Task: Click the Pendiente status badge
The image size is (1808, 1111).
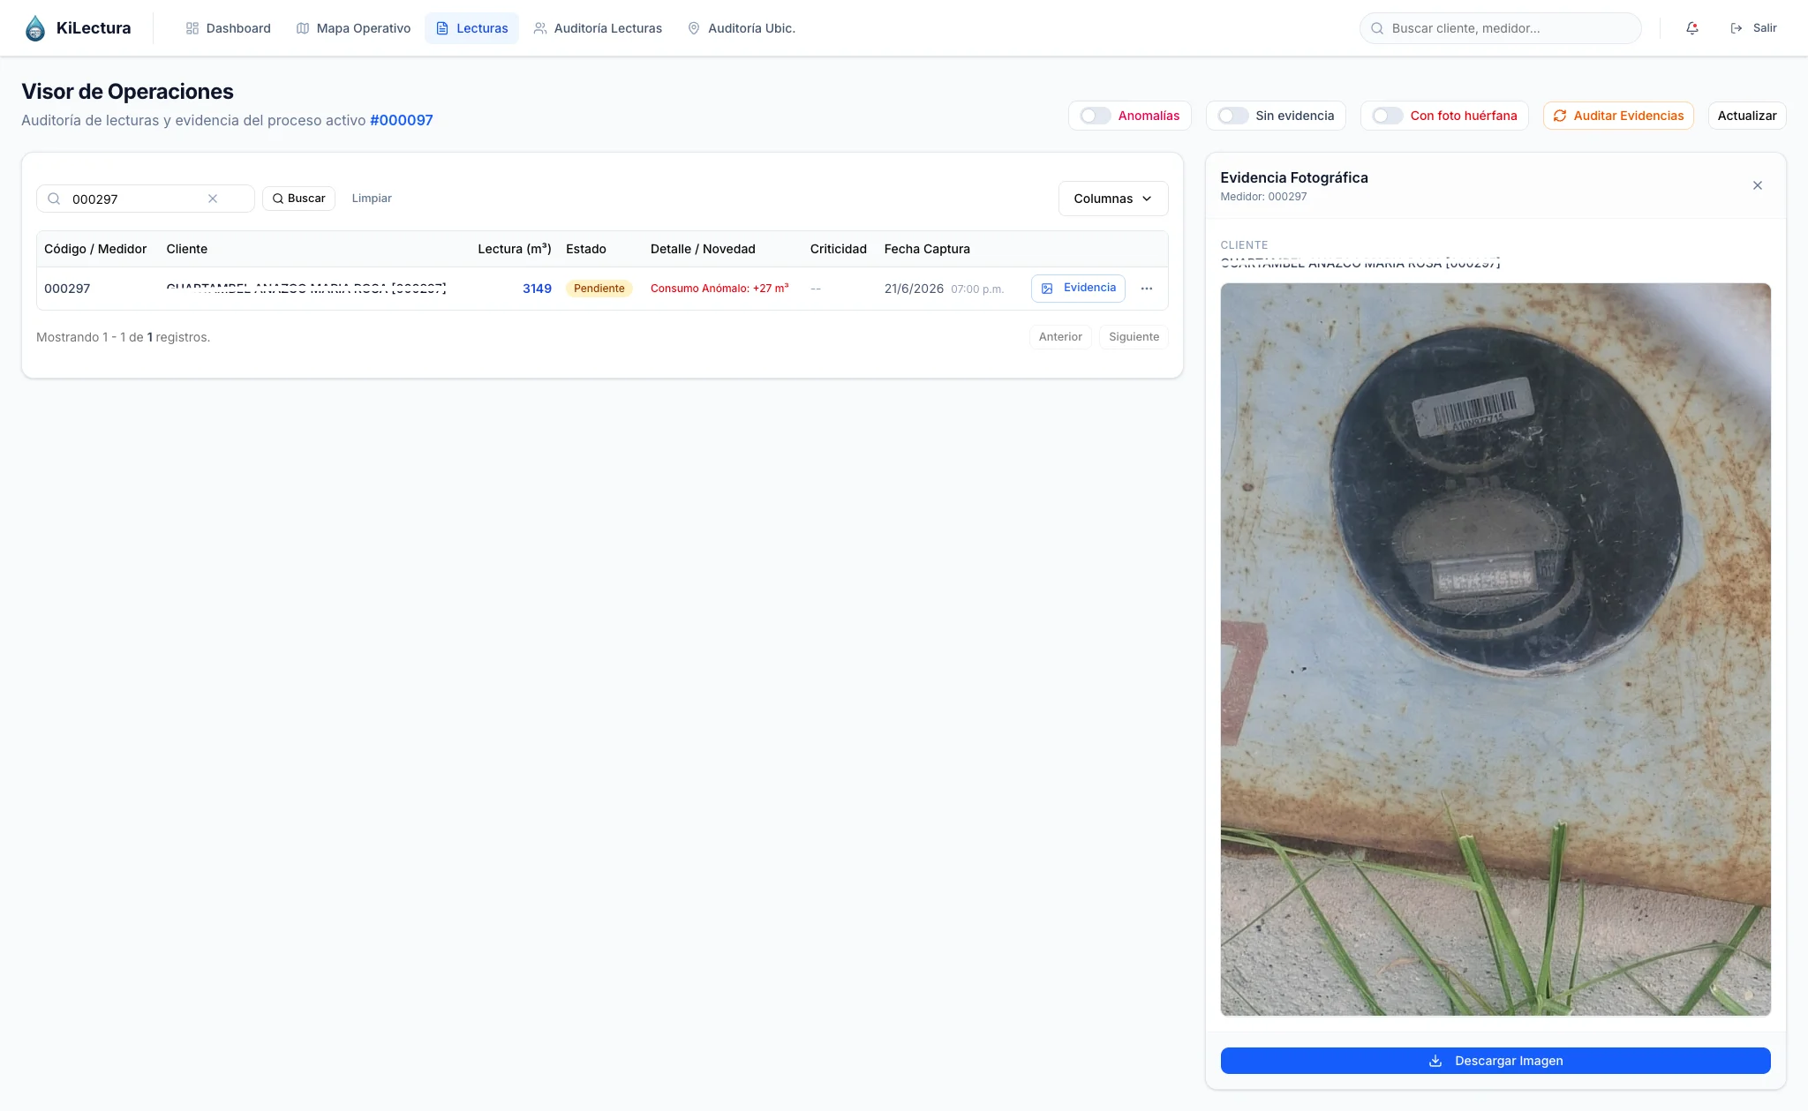Action: pyautogui.click(x=599, y=289)
